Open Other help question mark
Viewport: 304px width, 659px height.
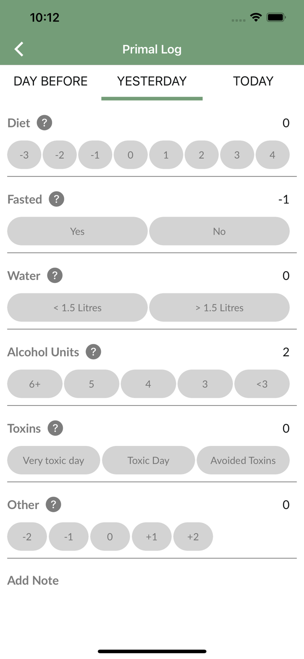pyautogui.click(x=54, y=505)
